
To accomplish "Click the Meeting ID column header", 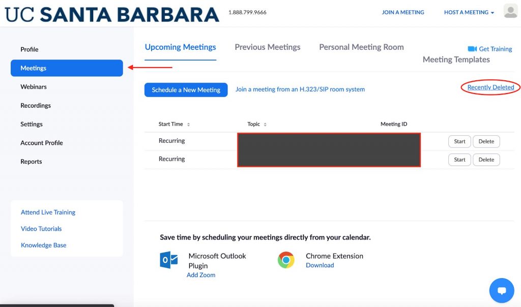I will (x=394, y=124).
